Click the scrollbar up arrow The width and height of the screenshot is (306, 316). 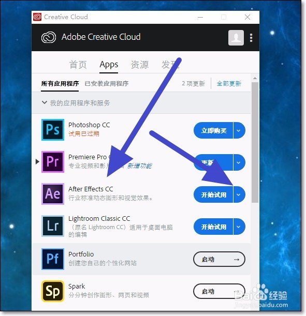[x=255, y=78]
